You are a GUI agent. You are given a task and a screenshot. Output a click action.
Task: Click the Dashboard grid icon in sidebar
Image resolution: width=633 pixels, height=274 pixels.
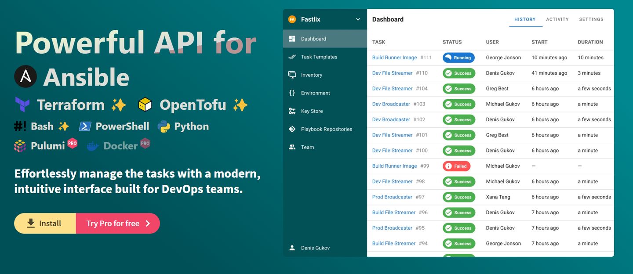292,39
